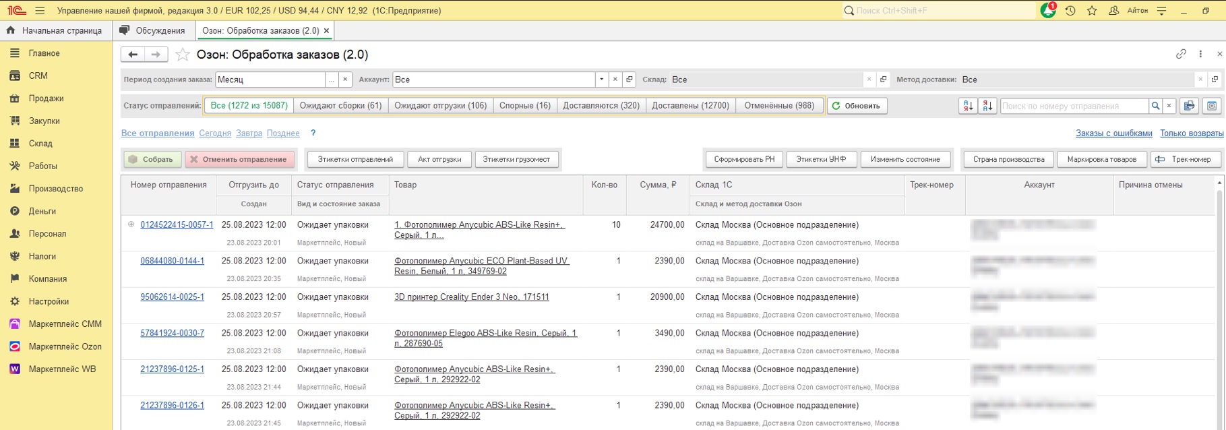
Task: Open period selection with ellipsis button
Action: [331, 80]
